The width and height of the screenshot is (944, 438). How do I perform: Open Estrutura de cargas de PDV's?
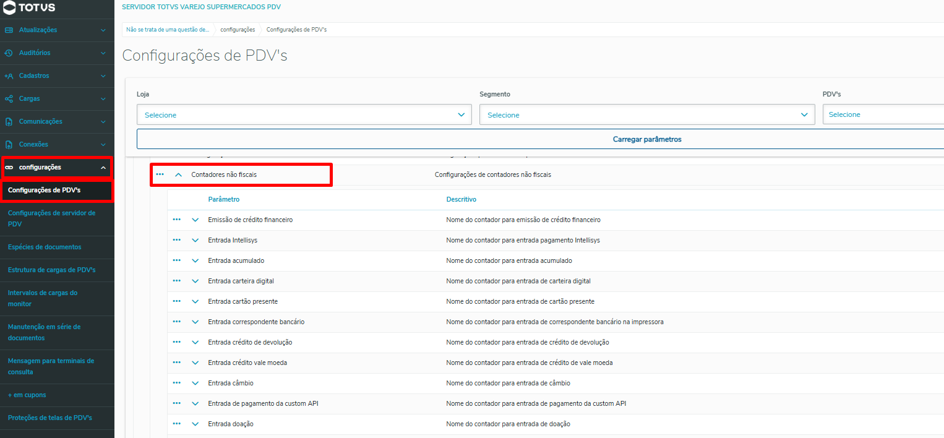[x=57, y=270]
